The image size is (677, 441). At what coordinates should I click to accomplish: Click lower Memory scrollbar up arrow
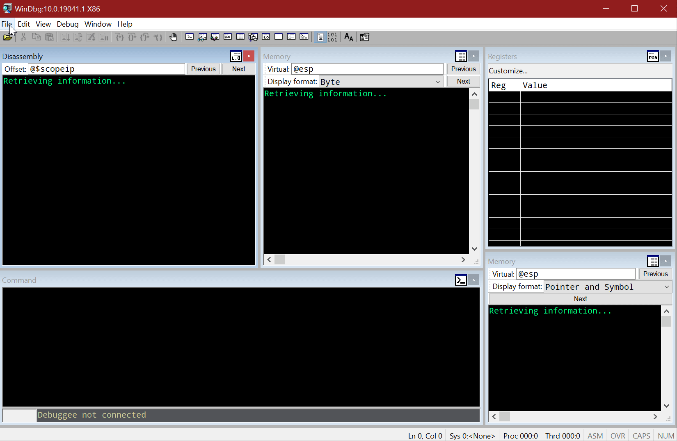pyautogui.click(x=666, y=311)
